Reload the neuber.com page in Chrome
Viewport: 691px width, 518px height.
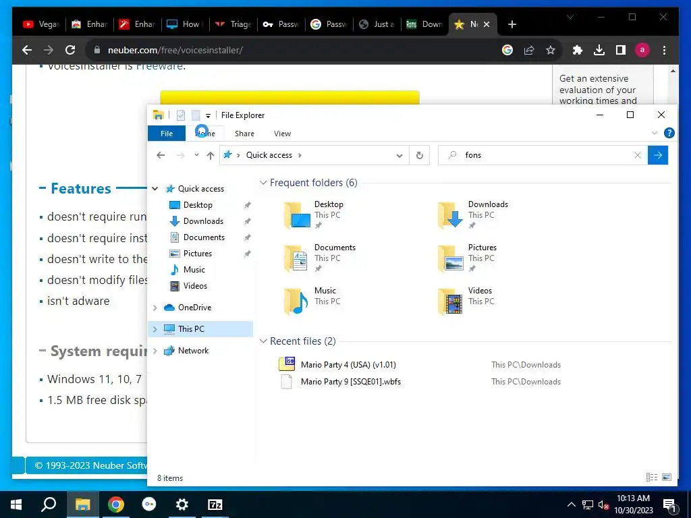(x=70, y=50)
